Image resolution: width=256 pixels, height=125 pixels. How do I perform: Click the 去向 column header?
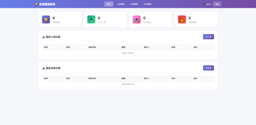coord(173,78)
